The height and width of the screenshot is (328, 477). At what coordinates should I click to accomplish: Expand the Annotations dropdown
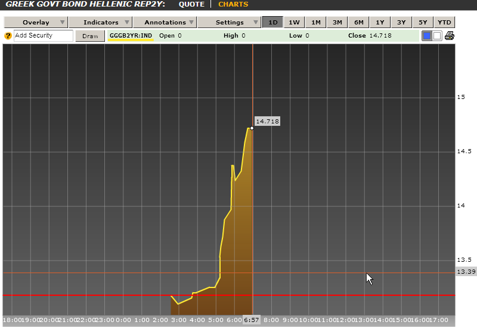tap(165, 22)
